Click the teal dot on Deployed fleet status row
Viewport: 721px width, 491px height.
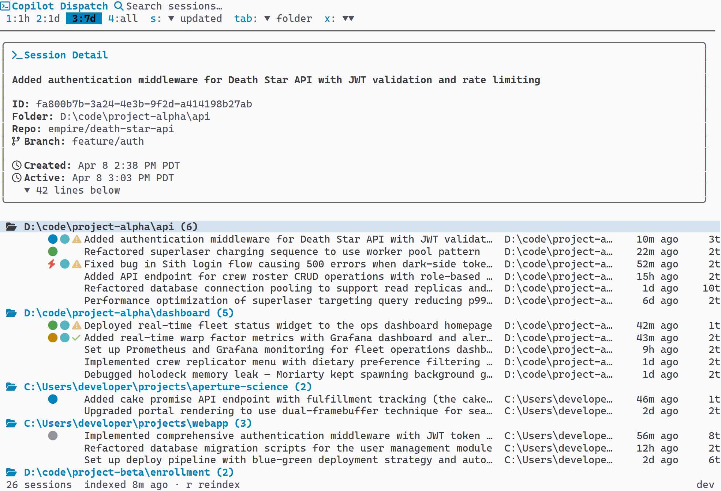[65, 326]
